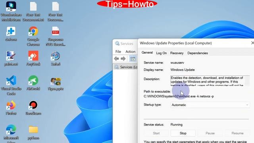The width and height of the screenshot is (254, 143).
Task: Switch to the General tab
Action: click(x=147, y=53)
